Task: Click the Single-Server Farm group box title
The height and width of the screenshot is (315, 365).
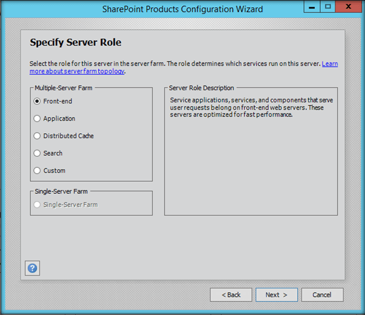Action: [x=61, y=191]
